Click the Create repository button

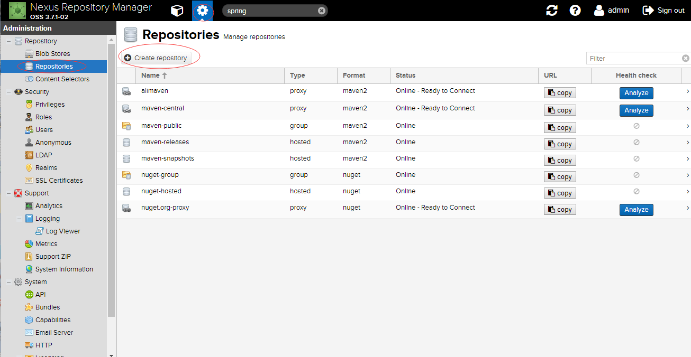point(156,58)
